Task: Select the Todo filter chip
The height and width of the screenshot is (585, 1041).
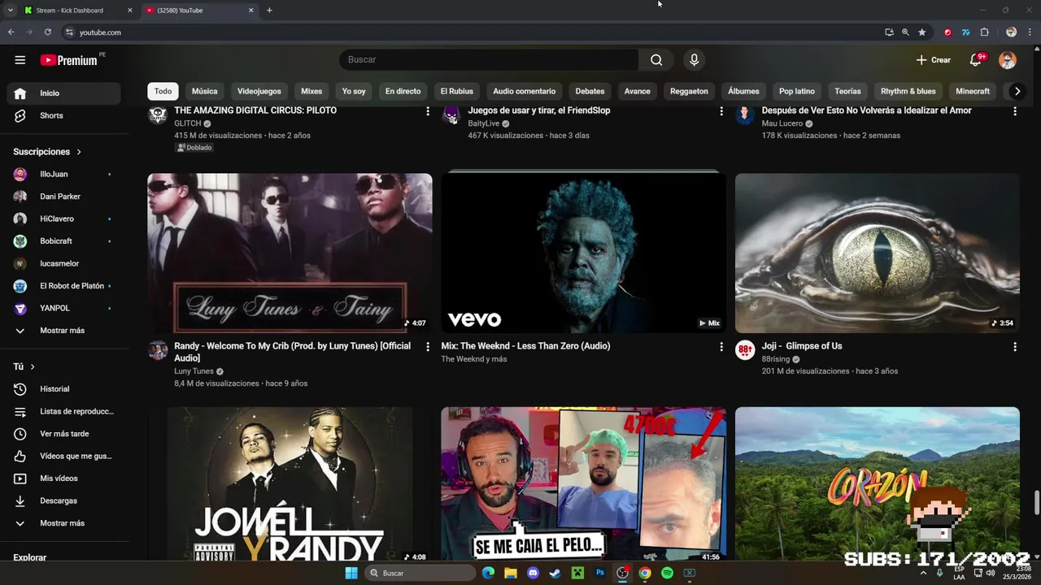Action: pos(163,91)
